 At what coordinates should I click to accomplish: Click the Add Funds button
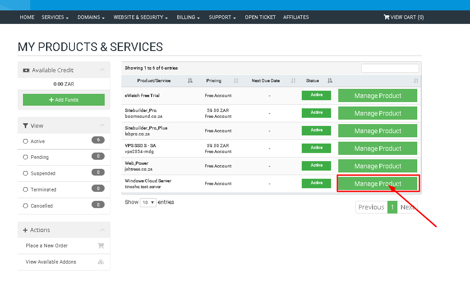(64, 100)
